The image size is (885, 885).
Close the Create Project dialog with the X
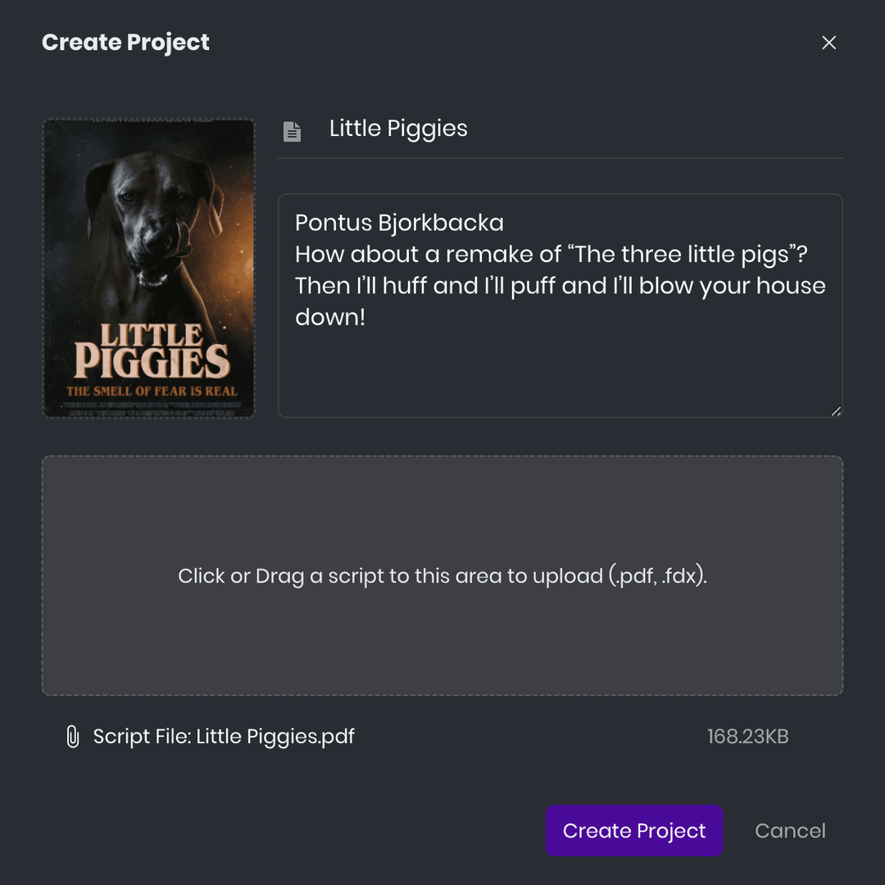coord(828,42)
